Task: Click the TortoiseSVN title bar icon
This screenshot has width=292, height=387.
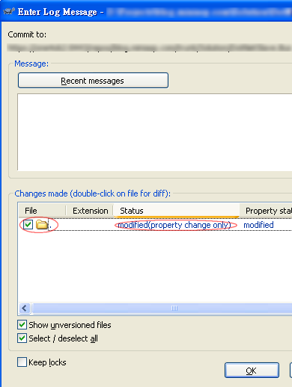Action: pos(9,11)
